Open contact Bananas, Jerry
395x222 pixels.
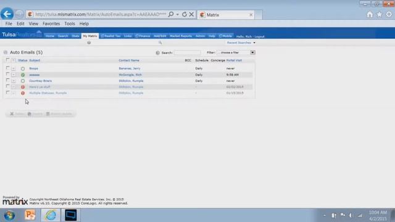click(130, 68)
